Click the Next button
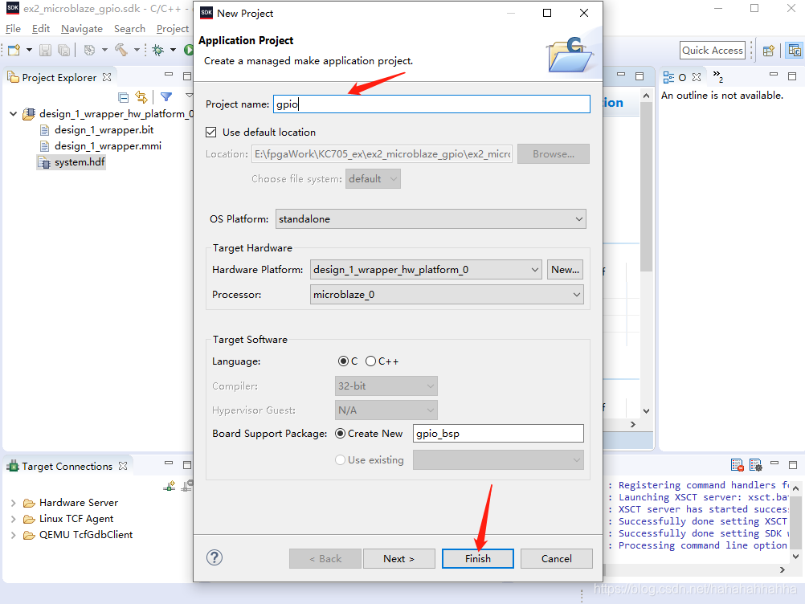 coord(399,558)
